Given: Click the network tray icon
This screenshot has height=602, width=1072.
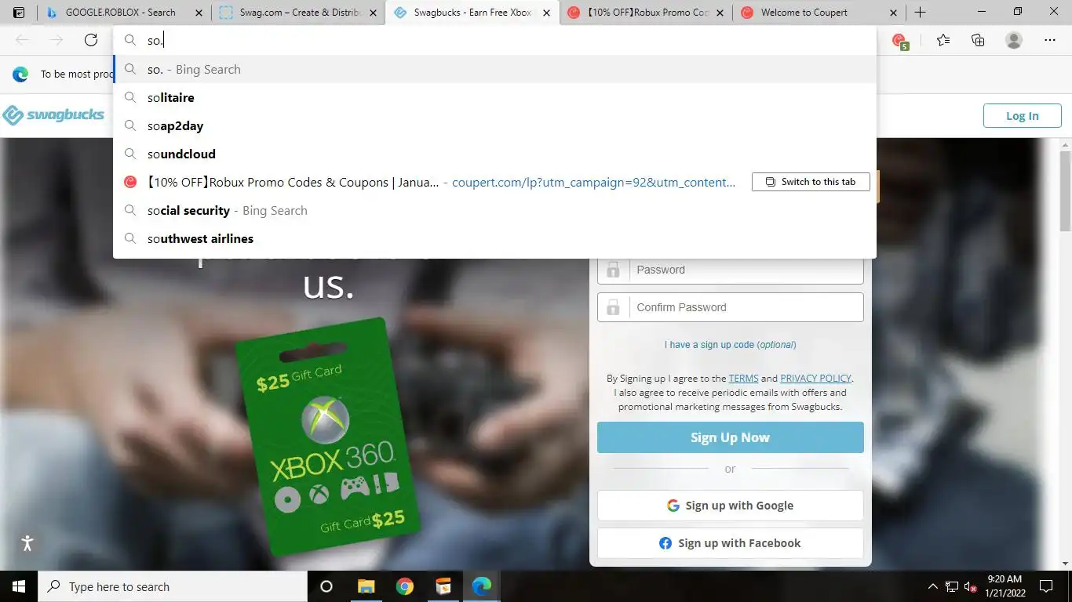Looking at the screenshot, I should click(952, 586).
